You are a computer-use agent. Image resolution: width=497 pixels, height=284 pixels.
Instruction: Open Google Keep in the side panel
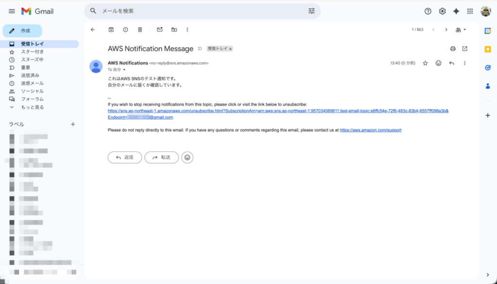(x=487, y=49)
